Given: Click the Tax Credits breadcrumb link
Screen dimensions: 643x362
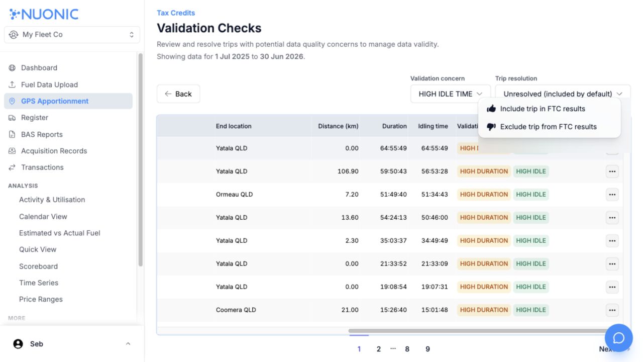Looking at the screenshot, I should pos(176,13).
